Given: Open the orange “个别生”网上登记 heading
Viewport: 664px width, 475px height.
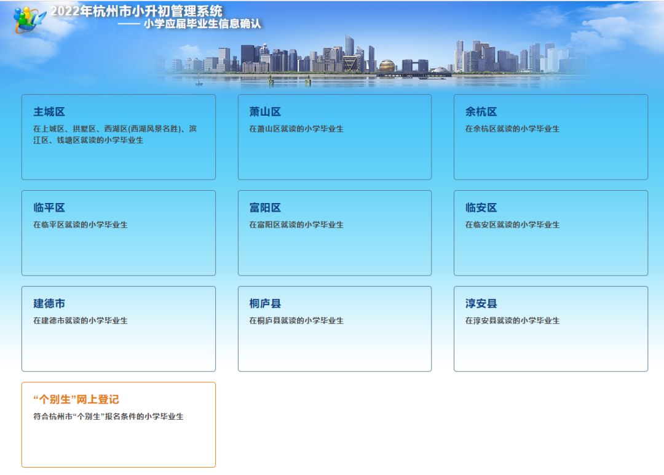Looking at the screenshot, I should pyautogui.click(x=76, y=400).
